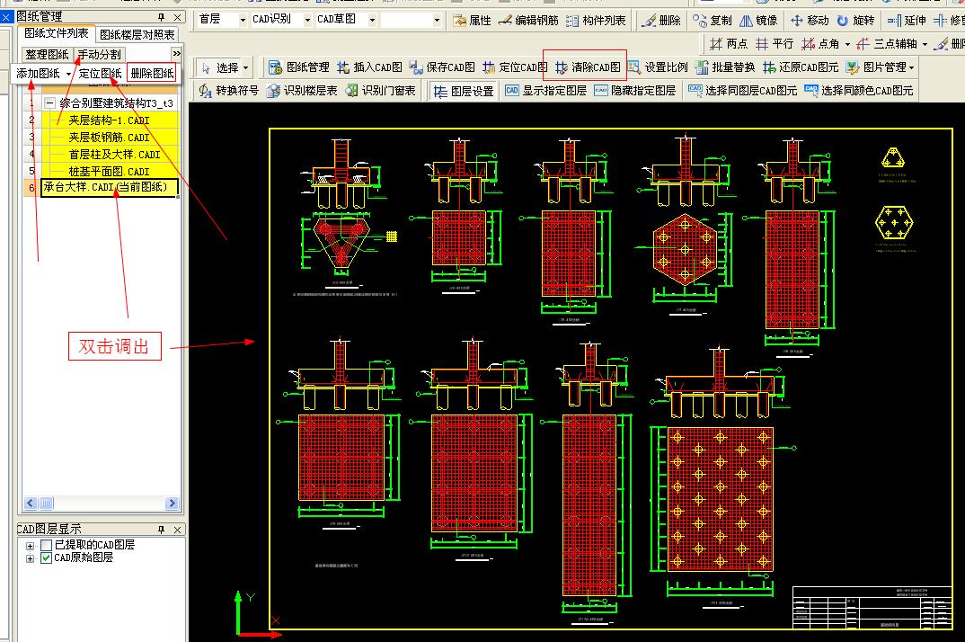Close the 图纸管理 panel
This screenshot has width=965, height=642.
(177, 17)
